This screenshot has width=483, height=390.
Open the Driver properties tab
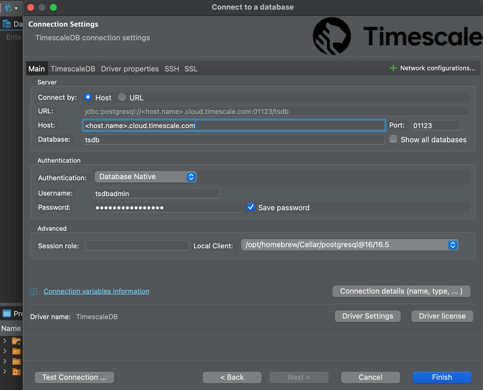click(130, 69)
